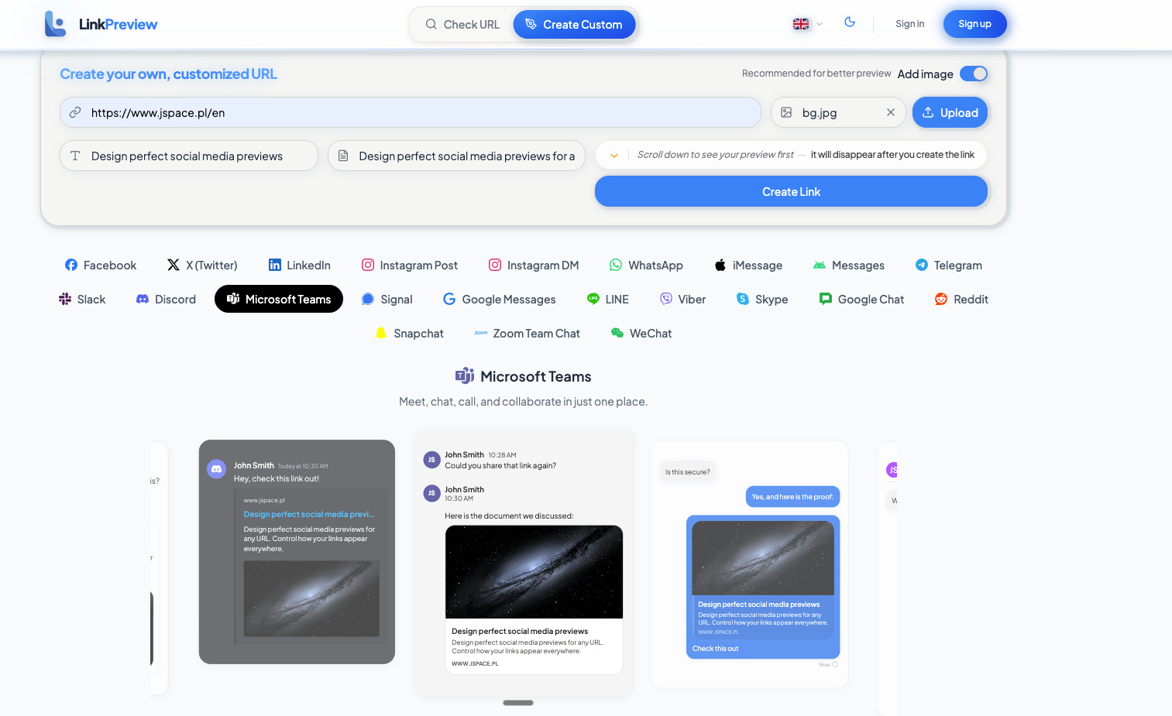Screen dimensions: 1172x716
Task: Disable the Add image toggle
Action: [x=974, y=74]
